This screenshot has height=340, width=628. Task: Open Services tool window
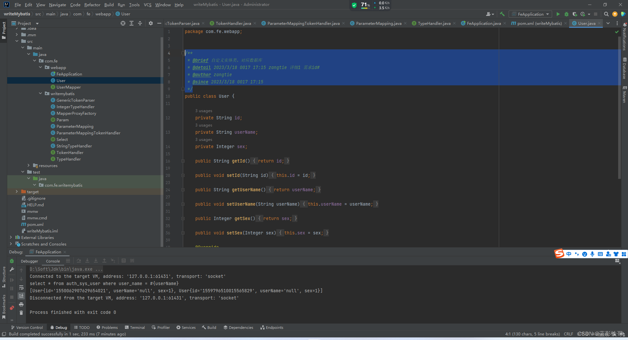coord(186,327)
